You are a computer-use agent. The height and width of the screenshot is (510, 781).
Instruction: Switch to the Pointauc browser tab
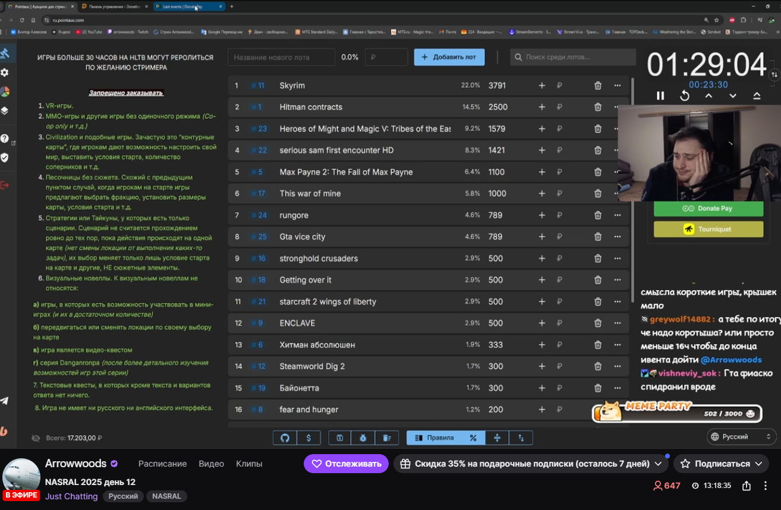coord(41,7)
